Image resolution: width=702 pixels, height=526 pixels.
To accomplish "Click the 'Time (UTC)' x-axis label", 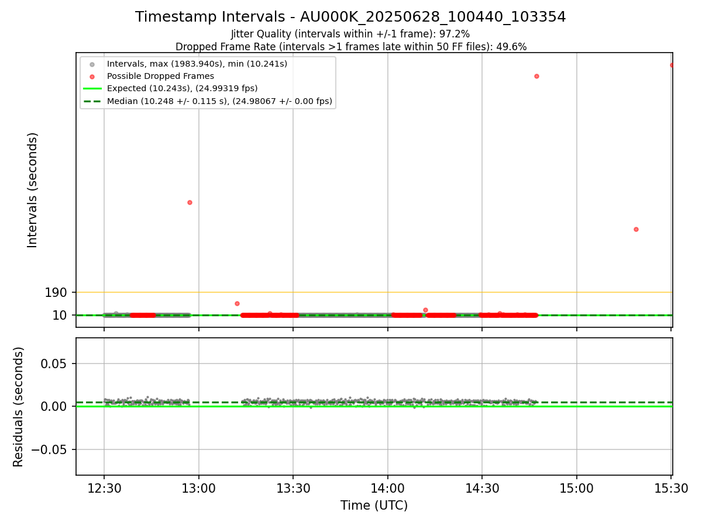I will pyautogui.click(x=374, y=506).
